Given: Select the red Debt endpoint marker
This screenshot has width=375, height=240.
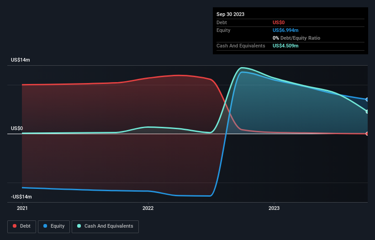Looking at the screenshot, I should tap(367, 134).
